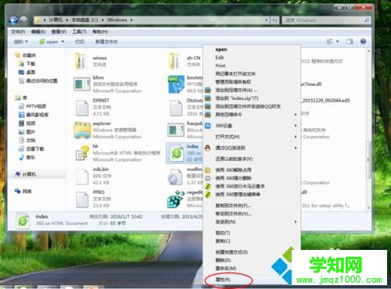Screen dimensions: 391x289
Task: Click the open button in toolbar
Action: tap(49, 41)
